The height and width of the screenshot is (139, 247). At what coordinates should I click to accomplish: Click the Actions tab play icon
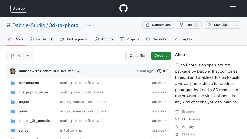97,39
